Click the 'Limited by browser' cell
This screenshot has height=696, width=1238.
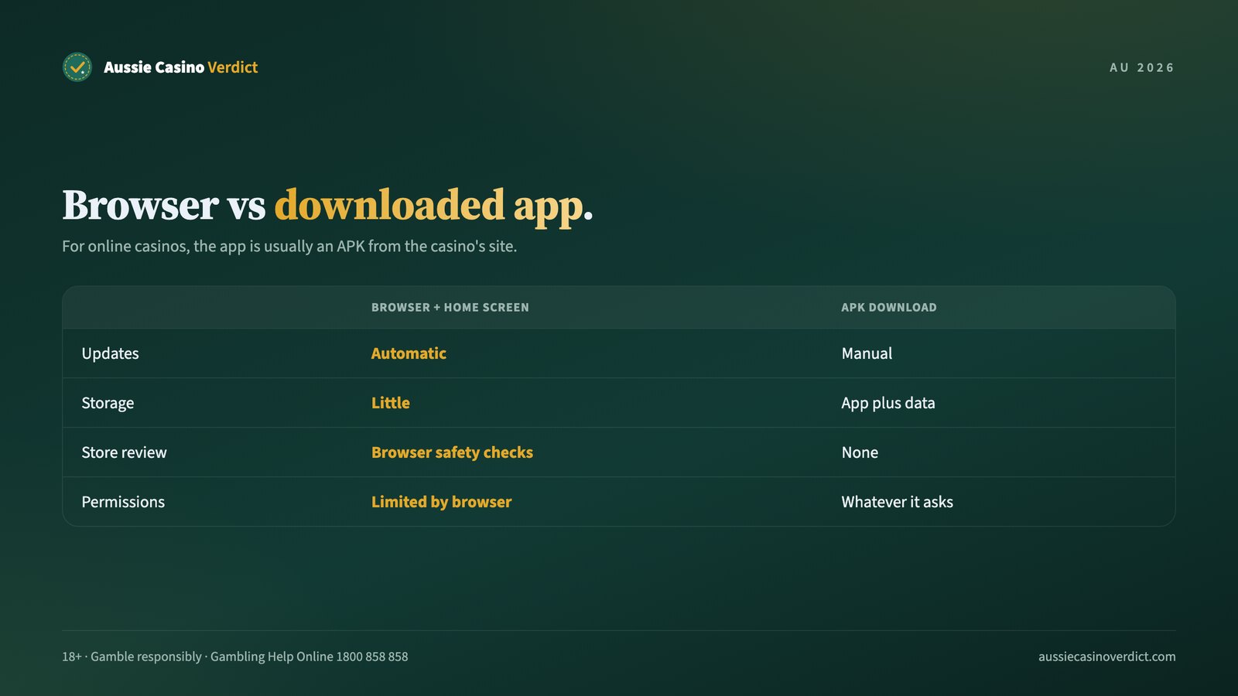(442, 502)
